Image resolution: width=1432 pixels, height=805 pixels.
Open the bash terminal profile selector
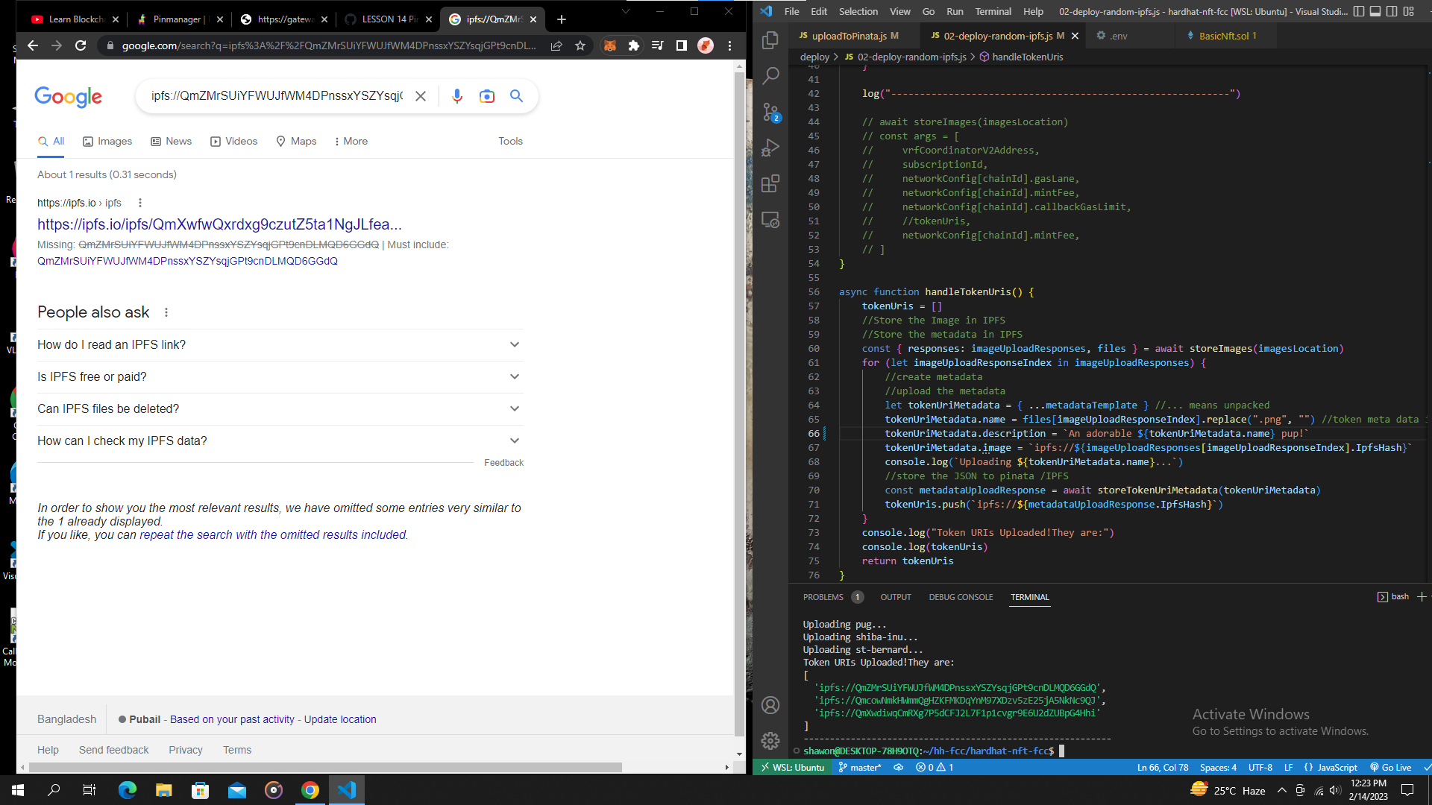point(1393,597)
